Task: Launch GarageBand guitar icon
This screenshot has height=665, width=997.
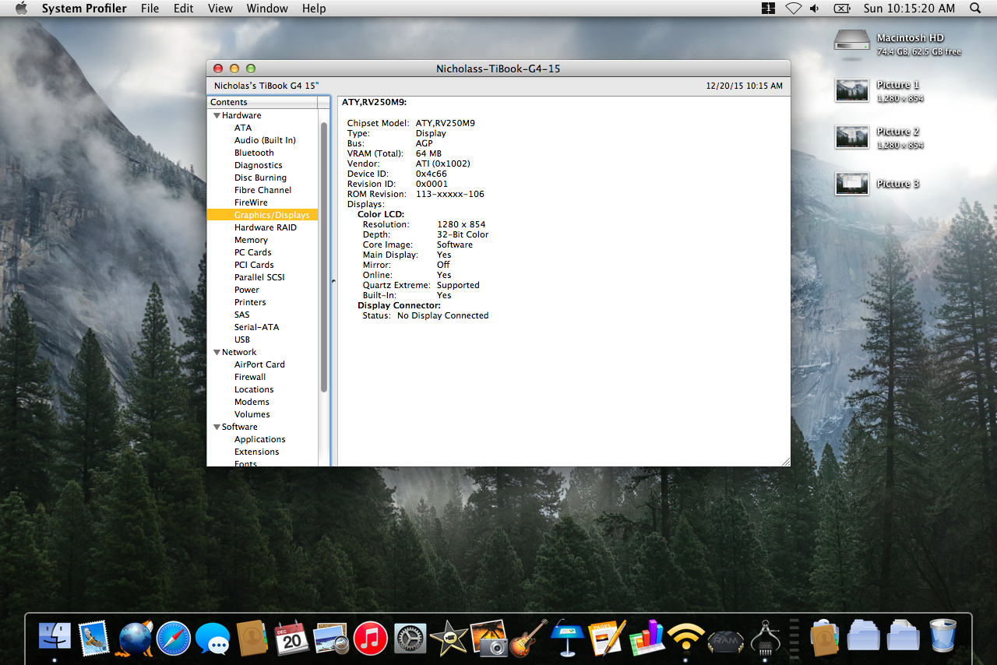Action: 529,638
